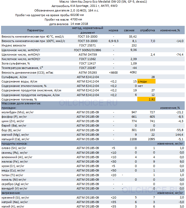
Task: Click the 'Параметры' column header
Action: (35, 30)
